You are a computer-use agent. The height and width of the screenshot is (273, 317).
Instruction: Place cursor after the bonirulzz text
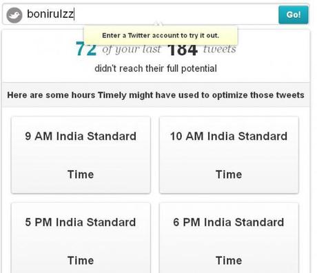(x=74, y=14)
